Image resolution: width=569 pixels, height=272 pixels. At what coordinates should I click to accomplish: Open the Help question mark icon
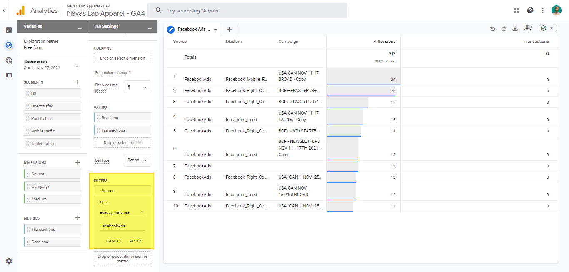530,10
